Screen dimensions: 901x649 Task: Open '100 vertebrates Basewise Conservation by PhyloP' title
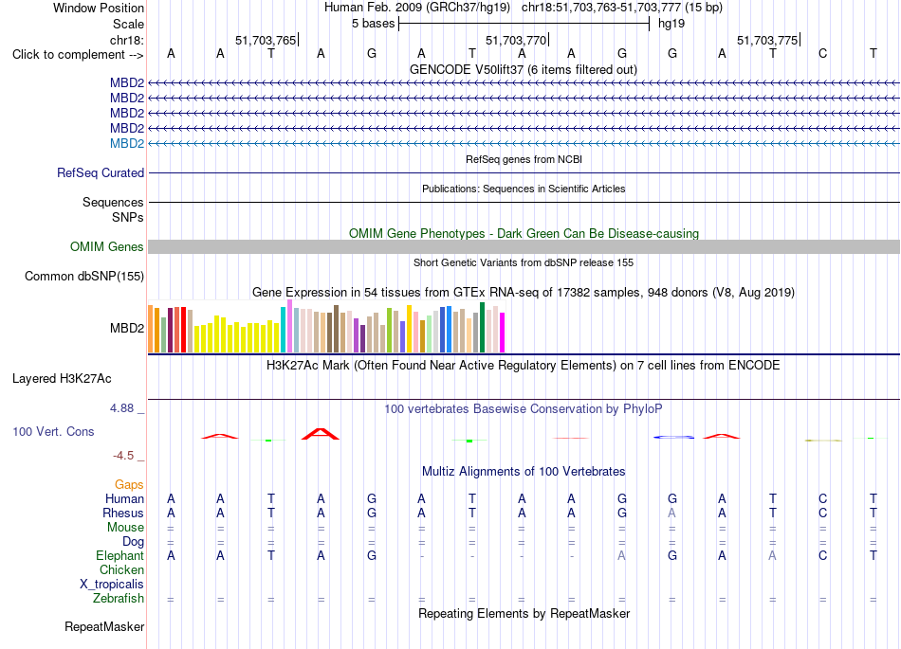[524, 409]
